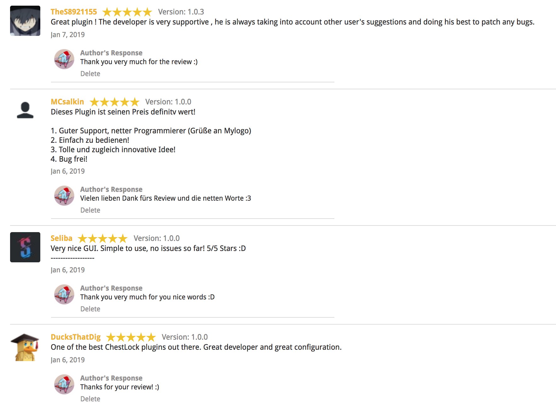Open MCsalkin's username link
Viewport: 556px width, 407px height.
click(67, 102)
